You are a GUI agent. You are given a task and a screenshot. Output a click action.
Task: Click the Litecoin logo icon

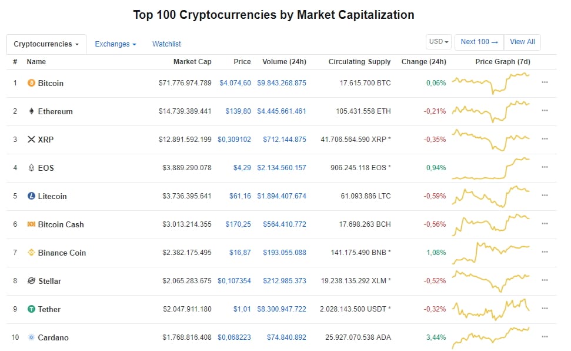click(x=31, y=196)
